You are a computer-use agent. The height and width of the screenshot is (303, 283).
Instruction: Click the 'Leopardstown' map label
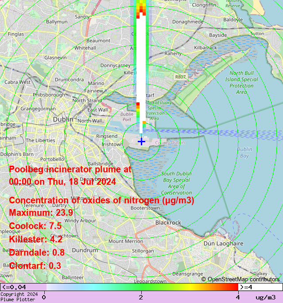pos(150,281)
